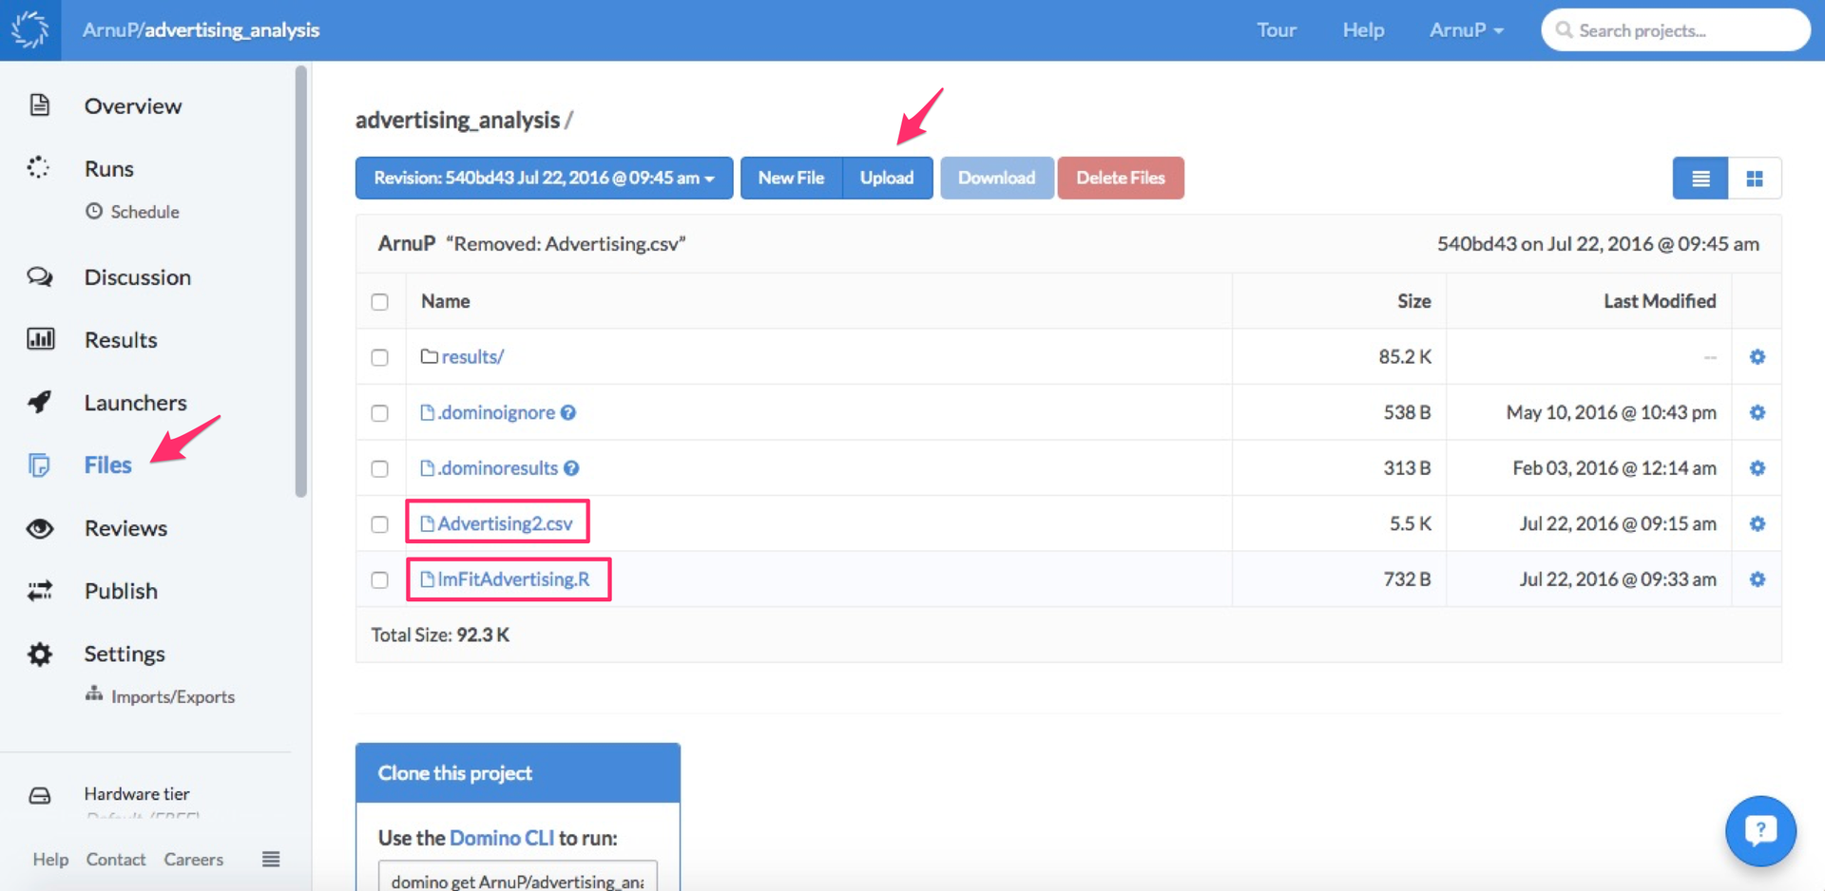Toggle the select-all files checkbox

click(380, 302)
